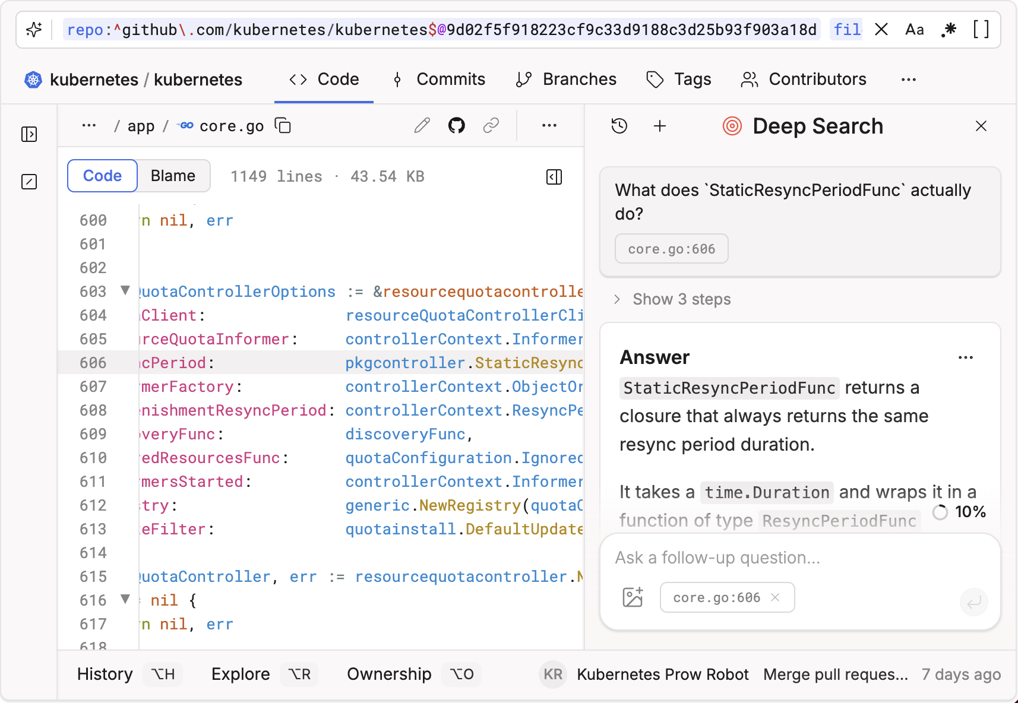The width and height of the screenshot is (1018, 703).
Task: Open Deep Search history clock icon
Action: coord(619,126)
